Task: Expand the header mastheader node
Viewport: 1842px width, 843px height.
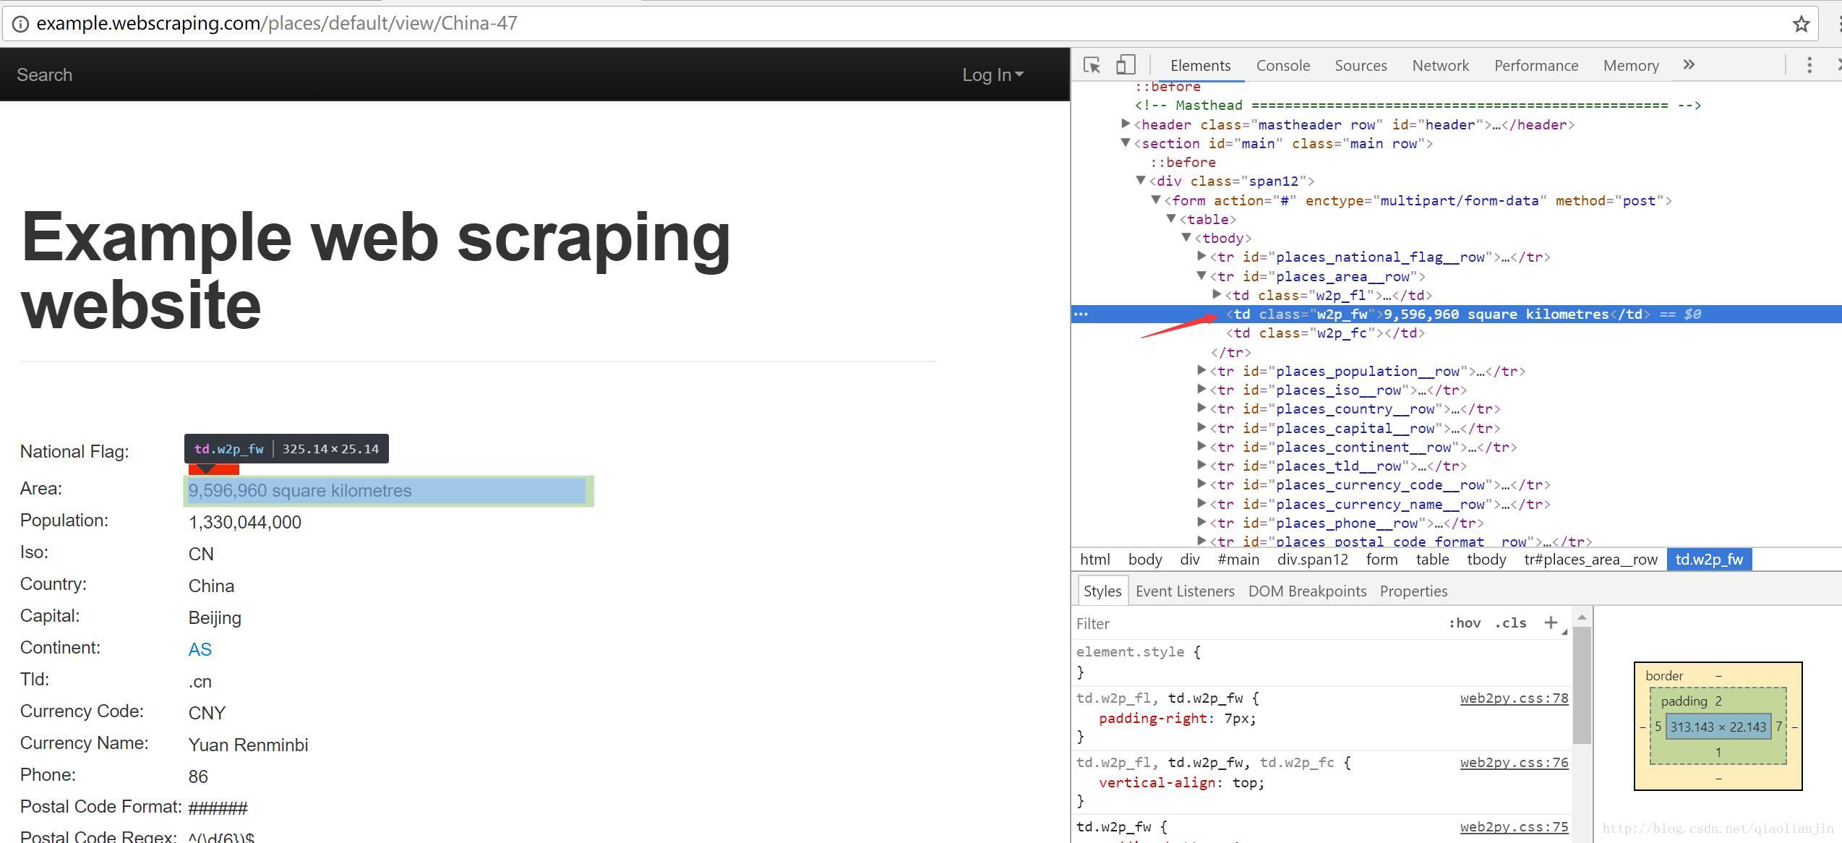Action: coord(1126,124)
